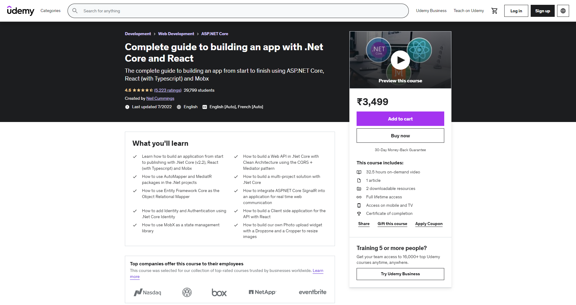576x305 pixels.
Task: Open Teach on Udemy link
Action: click(x=469, y=11)
